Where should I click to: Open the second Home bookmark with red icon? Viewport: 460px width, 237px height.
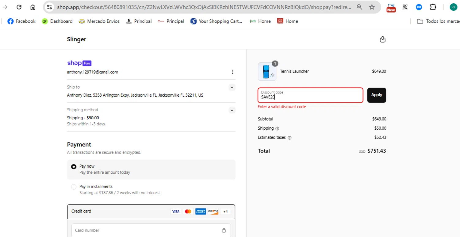[288, 21]
